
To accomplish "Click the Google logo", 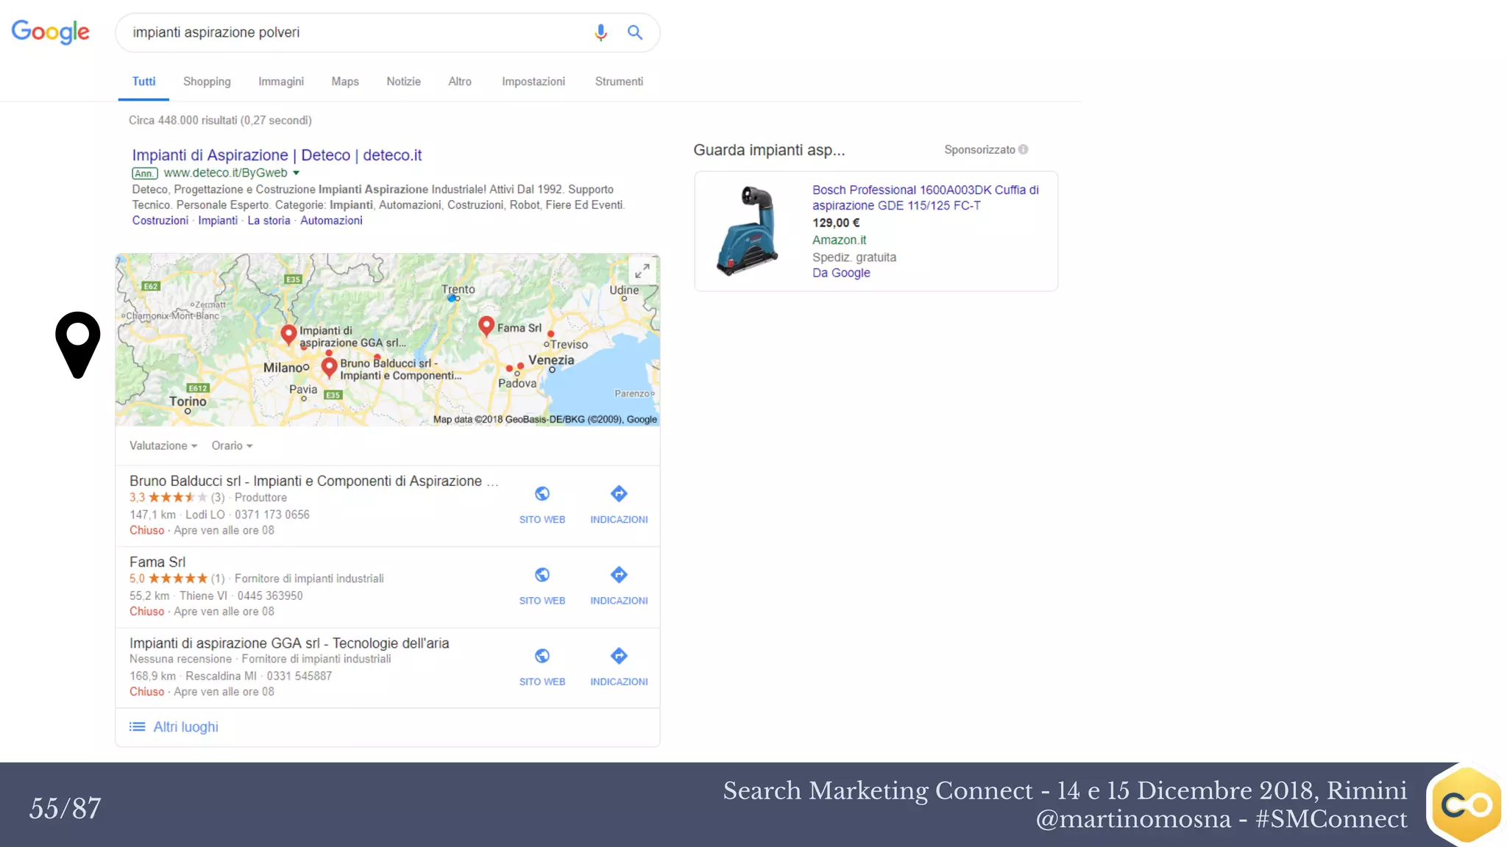I will [50, 32].
